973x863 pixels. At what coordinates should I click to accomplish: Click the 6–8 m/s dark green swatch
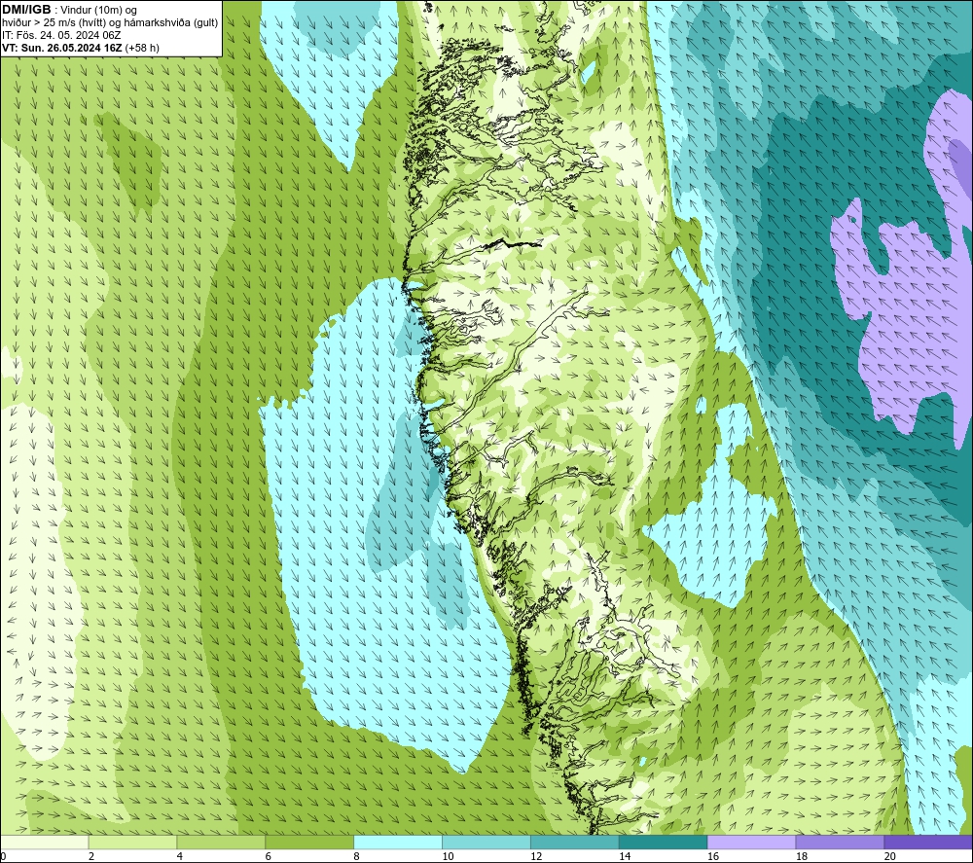tap(309, 842)
